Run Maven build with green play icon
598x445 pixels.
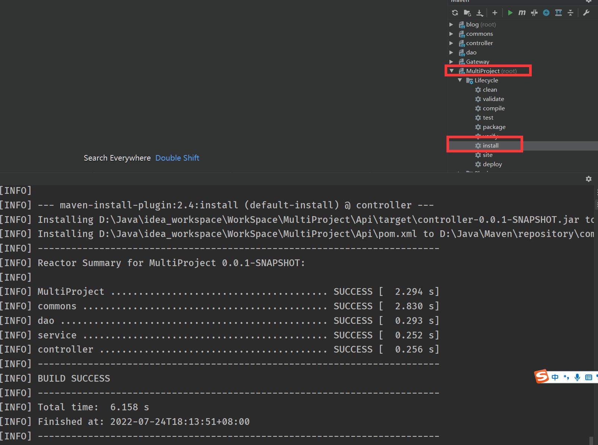510,13
